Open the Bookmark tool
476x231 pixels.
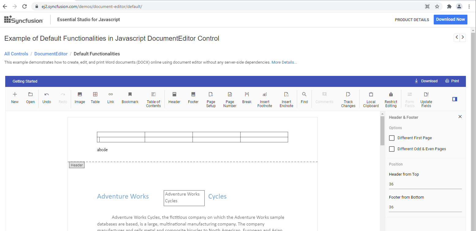tap(130, 95)
